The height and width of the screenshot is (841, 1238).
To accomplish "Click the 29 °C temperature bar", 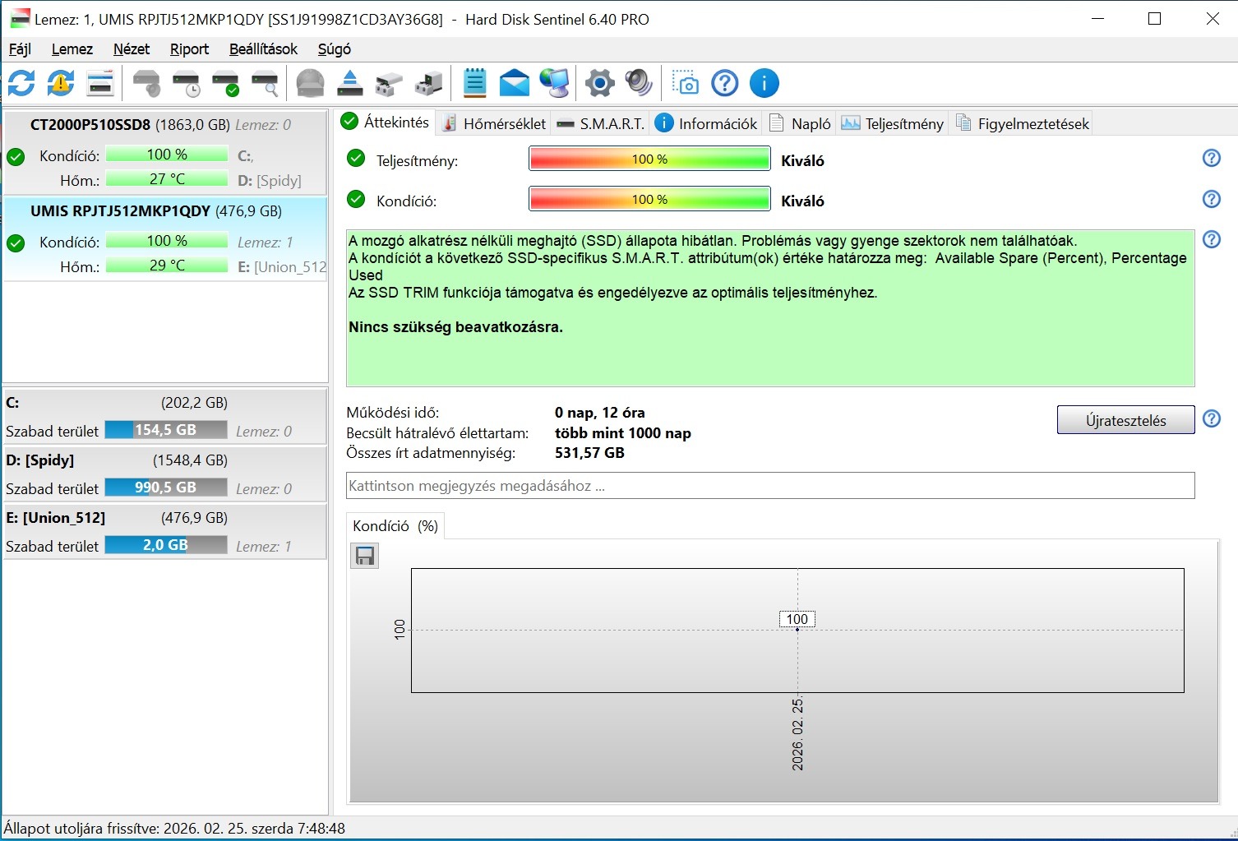I will pyautogui.click(x=167, y=265).
